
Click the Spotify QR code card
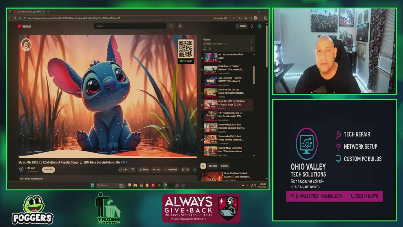coord(186,51)
